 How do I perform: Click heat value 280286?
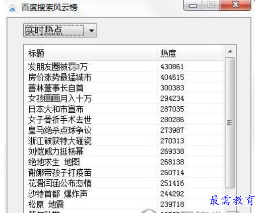click(172, 120)
